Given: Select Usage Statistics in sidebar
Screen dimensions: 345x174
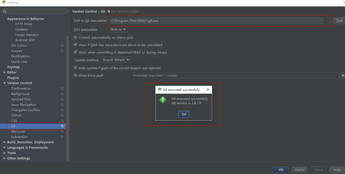Looking at the screenshot, I should 27,35.
